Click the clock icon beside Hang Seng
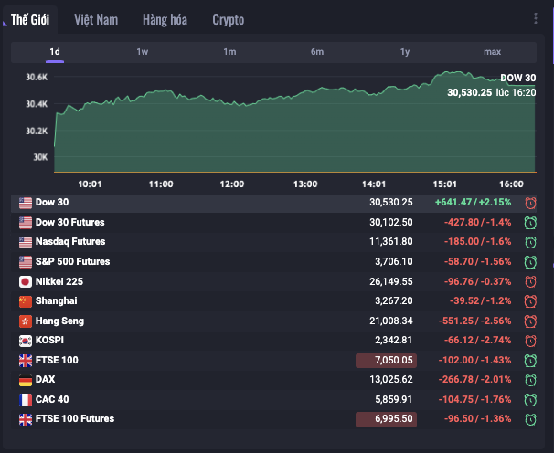 (530, 321)
